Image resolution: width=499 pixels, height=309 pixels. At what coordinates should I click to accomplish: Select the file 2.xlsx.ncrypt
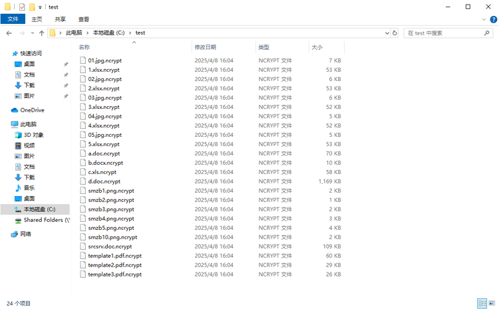tap(104, 88)
